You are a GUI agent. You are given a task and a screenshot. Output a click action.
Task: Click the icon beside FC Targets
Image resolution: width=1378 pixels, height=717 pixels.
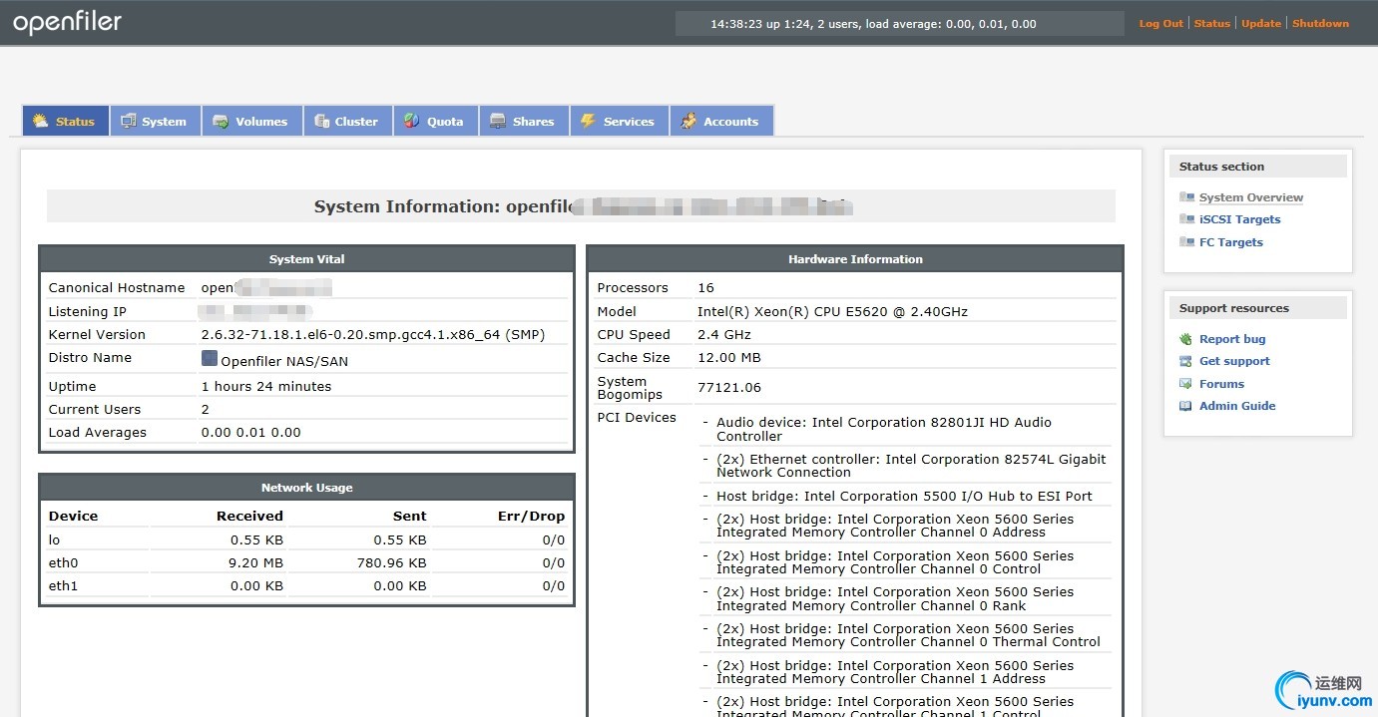(x=1186, y=242)
